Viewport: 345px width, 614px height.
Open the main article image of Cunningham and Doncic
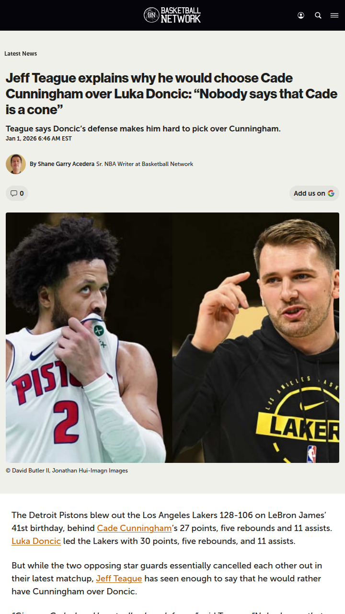172,338
